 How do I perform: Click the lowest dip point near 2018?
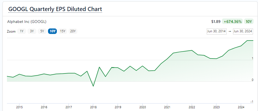point(93,86)
